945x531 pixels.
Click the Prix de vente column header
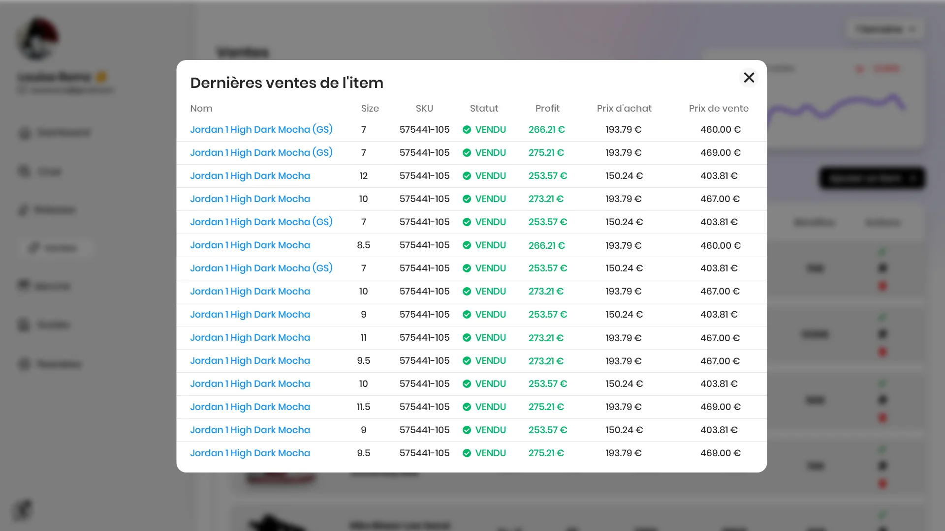tap(719, 109)
